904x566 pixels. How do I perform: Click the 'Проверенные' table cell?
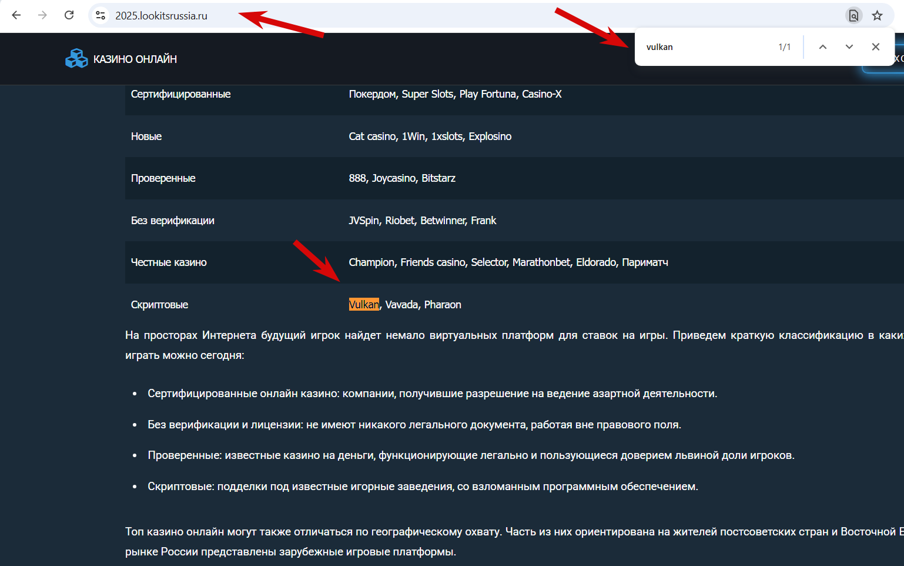coord(163,178)
